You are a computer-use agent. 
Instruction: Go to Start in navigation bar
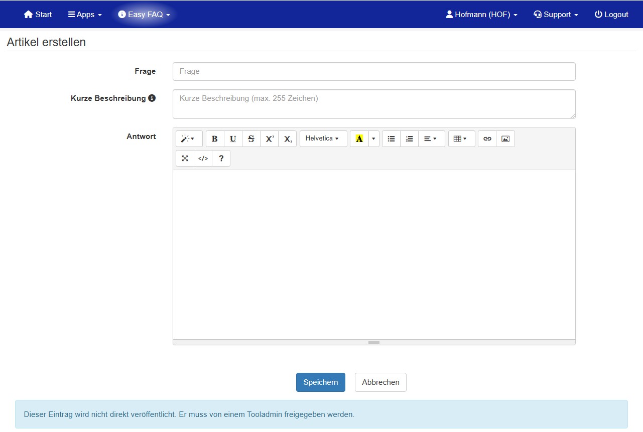click(38, 15)
